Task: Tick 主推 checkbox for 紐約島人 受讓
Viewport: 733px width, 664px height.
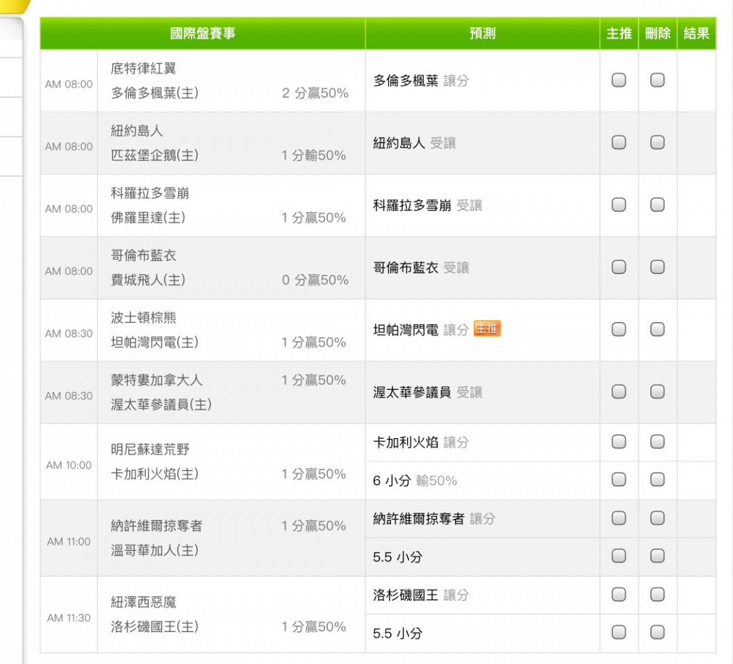Action: (x=618, y=142)
